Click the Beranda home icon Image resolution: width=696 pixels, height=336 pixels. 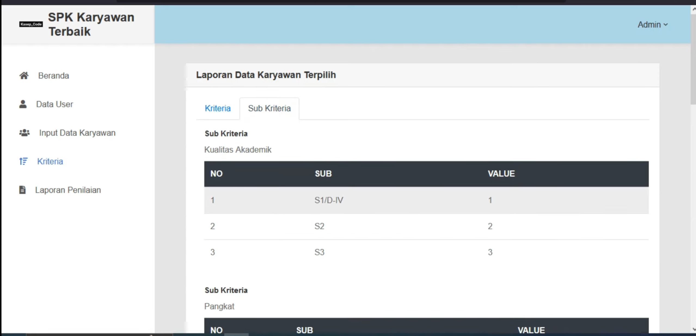click(24, 76)
